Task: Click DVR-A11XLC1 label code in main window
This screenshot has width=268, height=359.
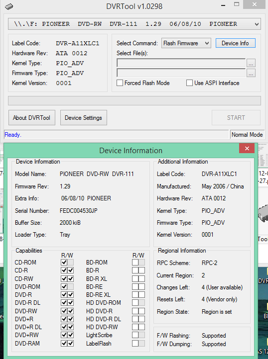Action: 78,43
